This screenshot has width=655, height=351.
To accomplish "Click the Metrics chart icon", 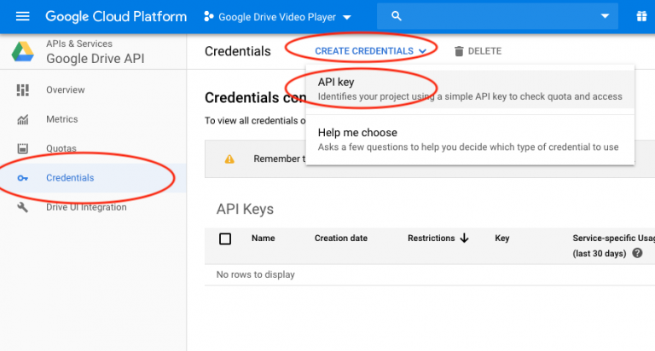I will click(23, 119).
